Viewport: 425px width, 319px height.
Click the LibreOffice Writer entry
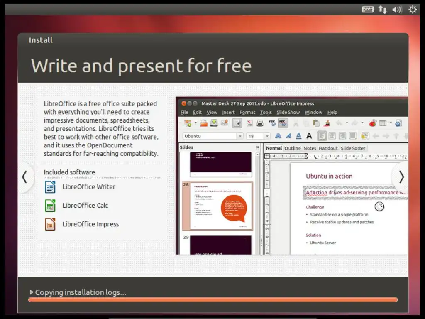pos(80,187)
